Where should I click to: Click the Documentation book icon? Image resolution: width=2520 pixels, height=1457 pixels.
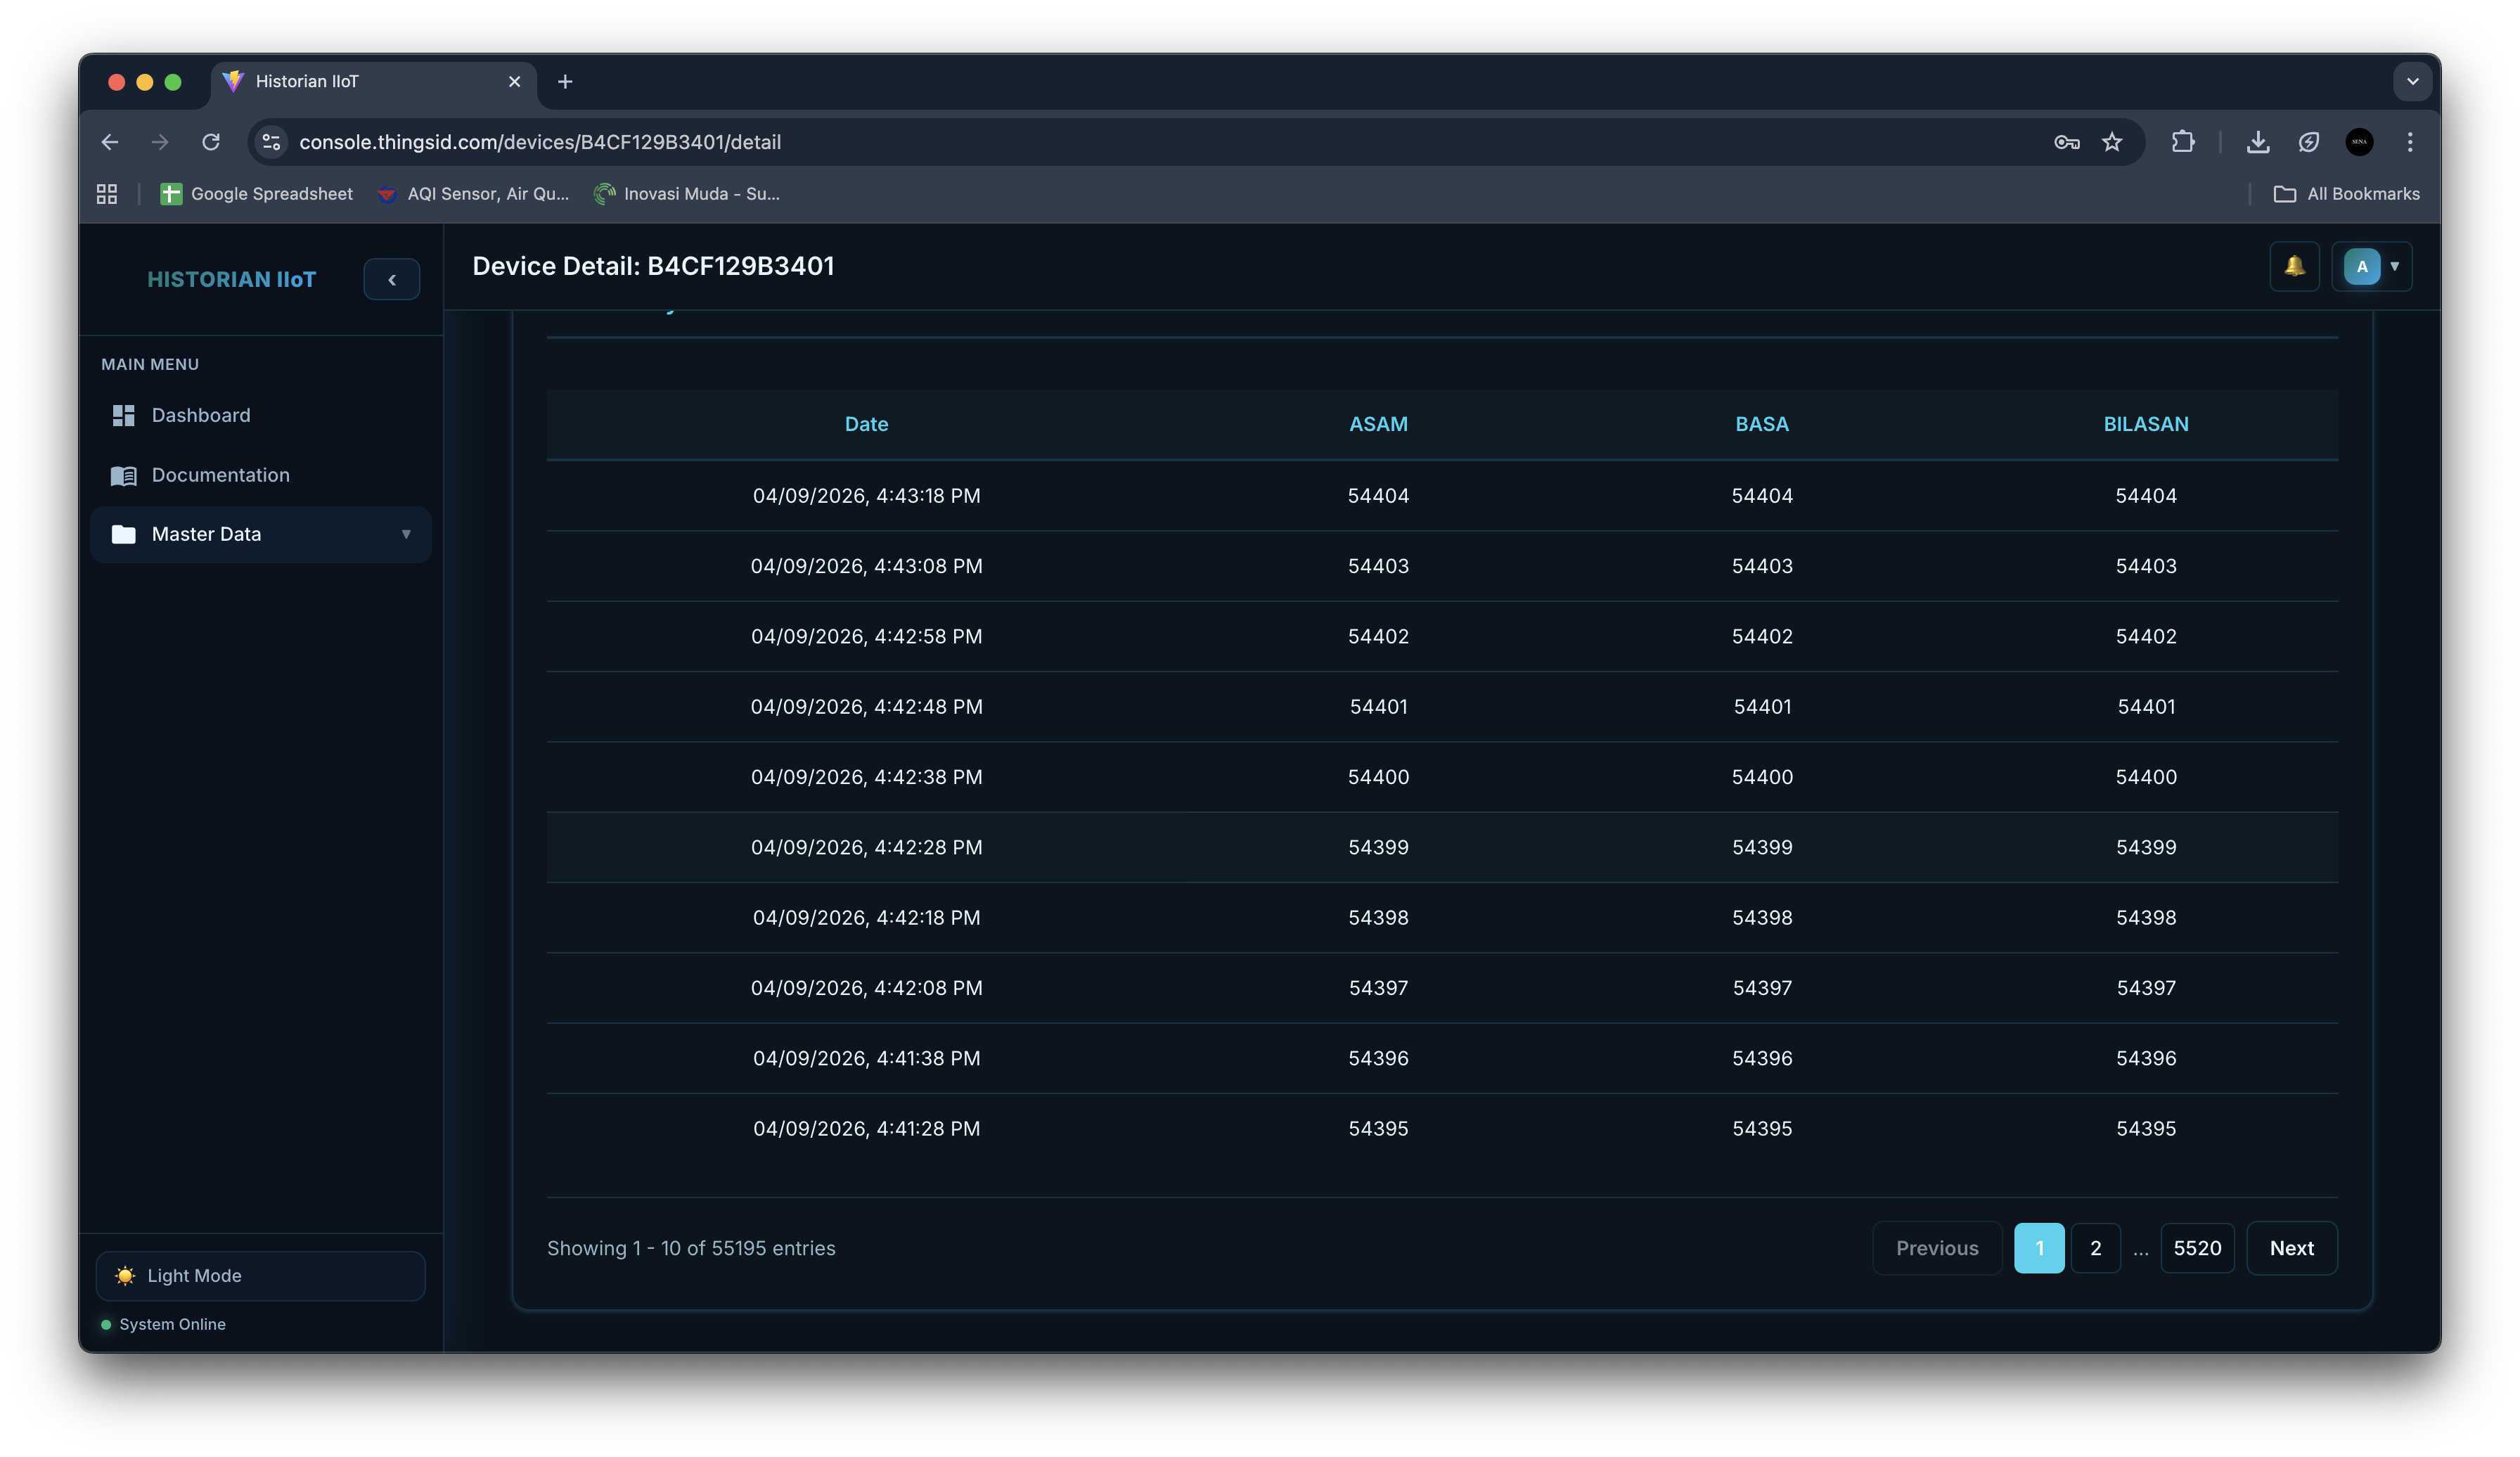(x=124, y=475)
